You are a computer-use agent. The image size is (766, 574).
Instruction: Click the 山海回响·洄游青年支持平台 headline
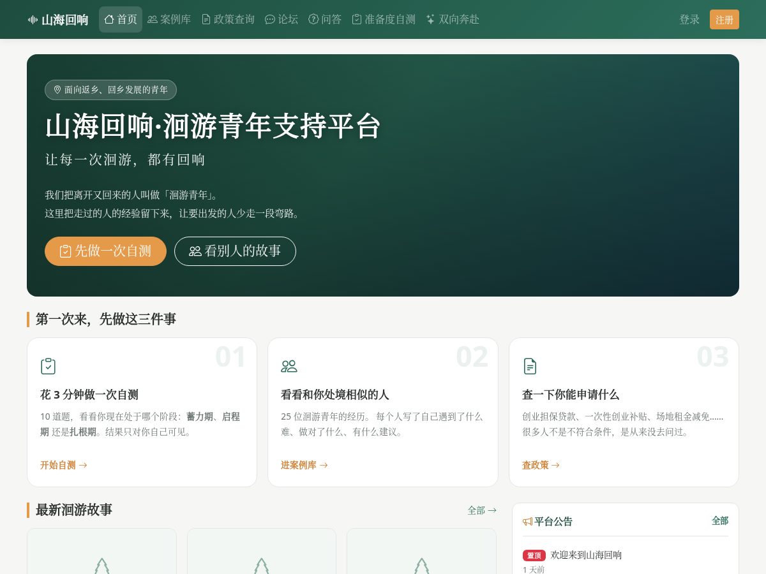213,126
